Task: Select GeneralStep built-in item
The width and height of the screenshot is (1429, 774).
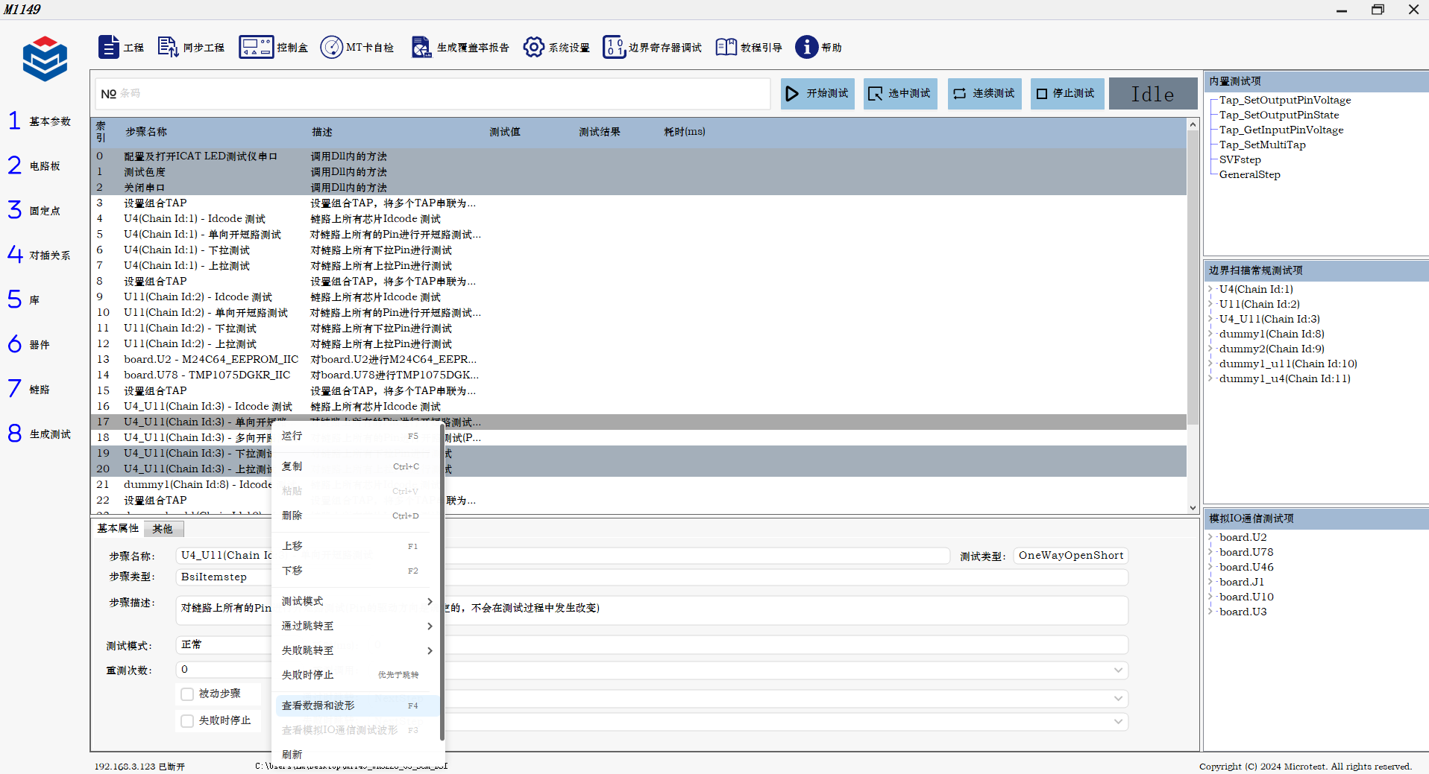Action: (x=1249, y=174)
